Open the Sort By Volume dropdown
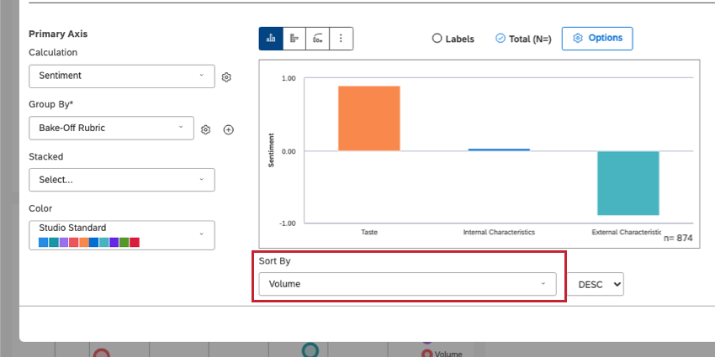Image resolution: width=715 pixels, height=357 pixels. [407, 284]
